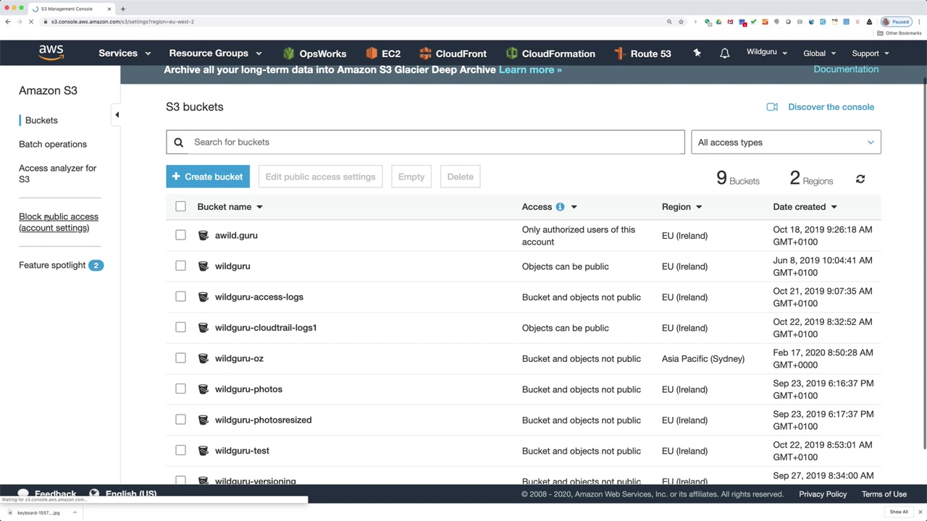Open Access analyzer for S3
This screenshot has height=521, width=927.
(58, 174)
